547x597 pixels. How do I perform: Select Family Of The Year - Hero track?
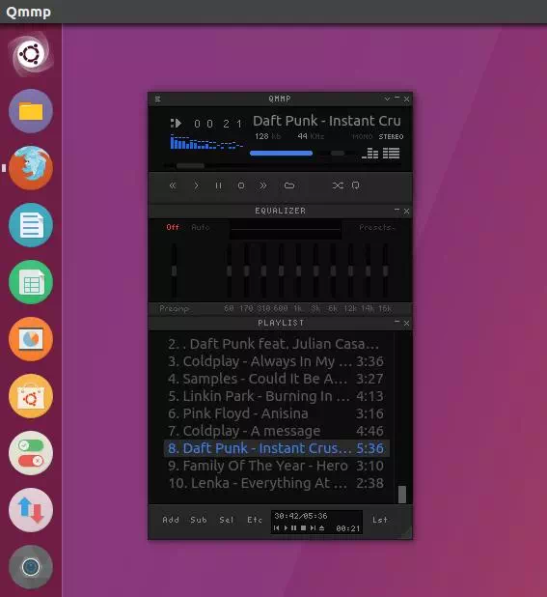point(276,466)
